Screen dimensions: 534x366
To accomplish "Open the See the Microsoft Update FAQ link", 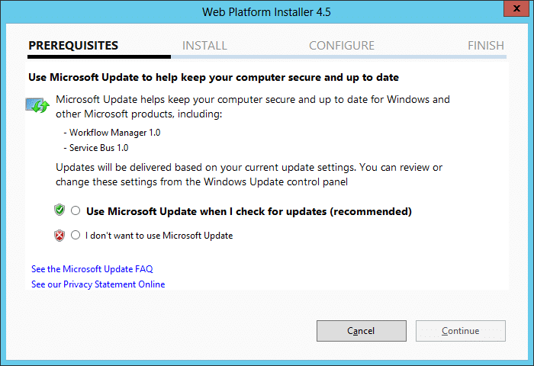I will (x=92, y=269).
